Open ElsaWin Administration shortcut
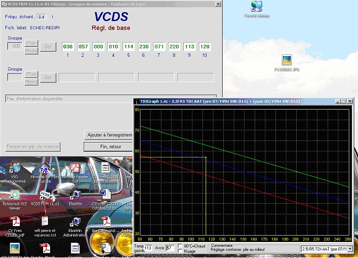 [x=75, y=222]
